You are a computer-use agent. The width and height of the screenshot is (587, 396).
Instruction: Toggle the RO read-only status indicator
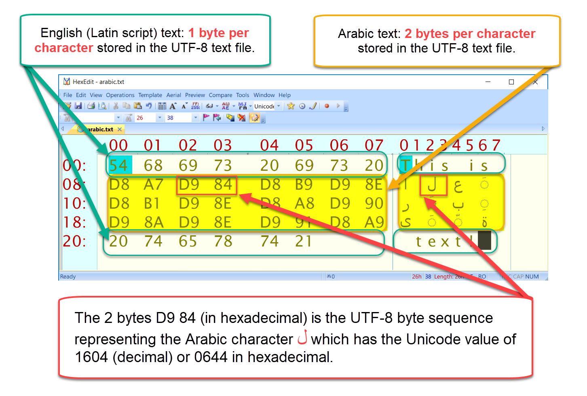[482, 277]
